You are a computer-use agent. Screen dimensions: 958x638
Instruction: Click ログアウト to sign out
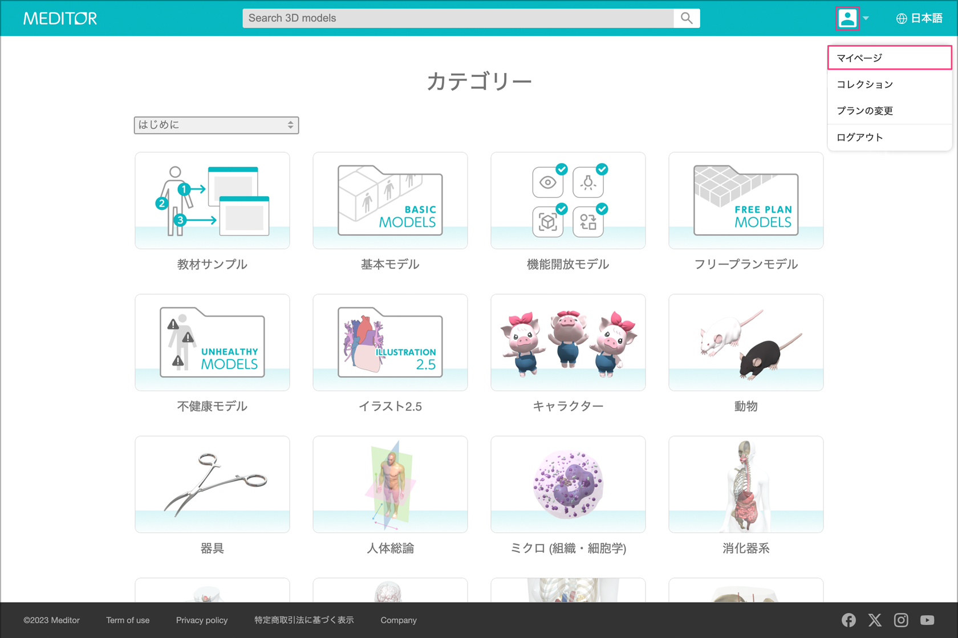pos(860,137)
